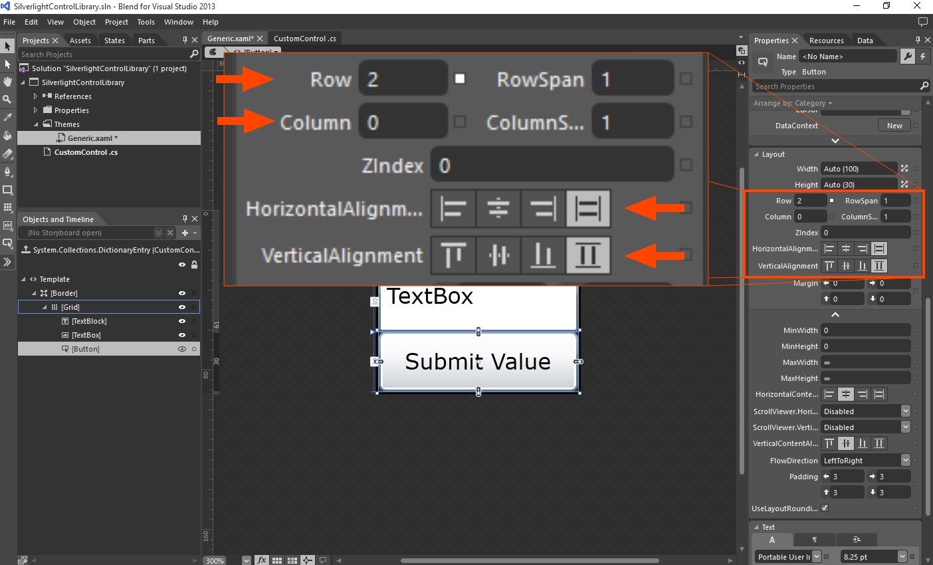Open the Object menu
This screenshot has height=565, width=933.
(x=84, y=22)
